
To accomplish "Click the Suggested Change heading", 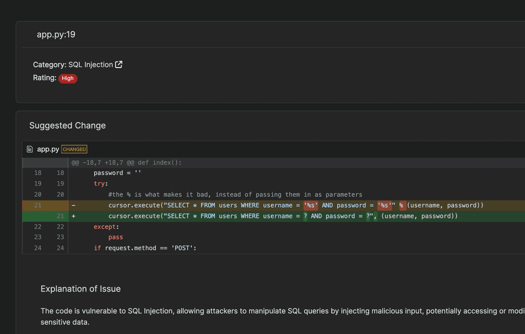I will tap(67, 126).
